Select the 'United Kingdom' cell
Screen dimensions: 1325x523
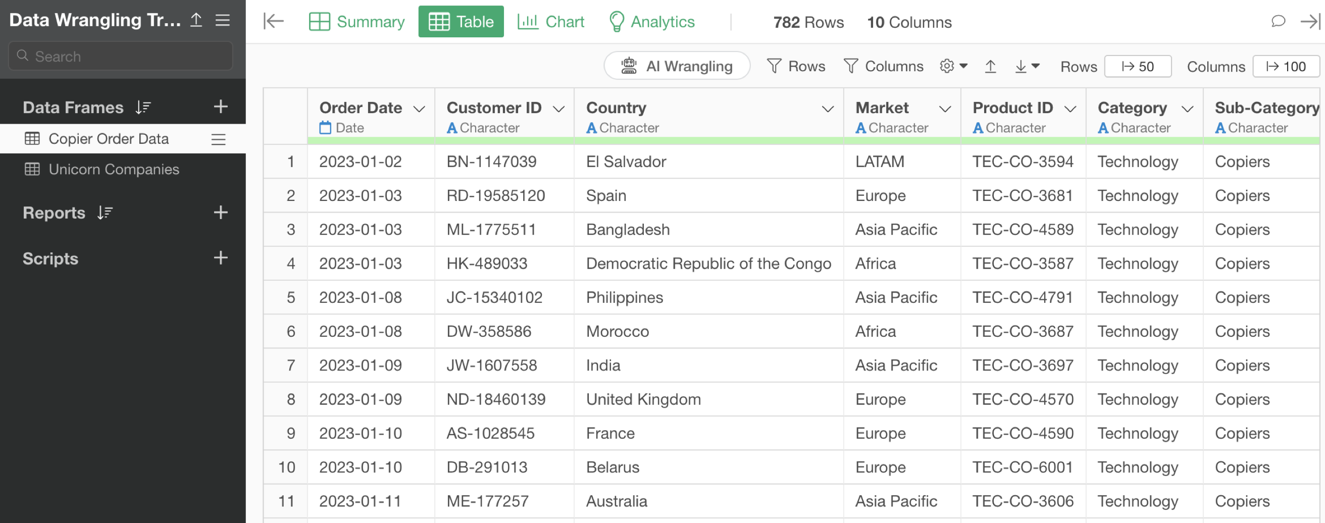pyautogui.click(x=709, y=399)
